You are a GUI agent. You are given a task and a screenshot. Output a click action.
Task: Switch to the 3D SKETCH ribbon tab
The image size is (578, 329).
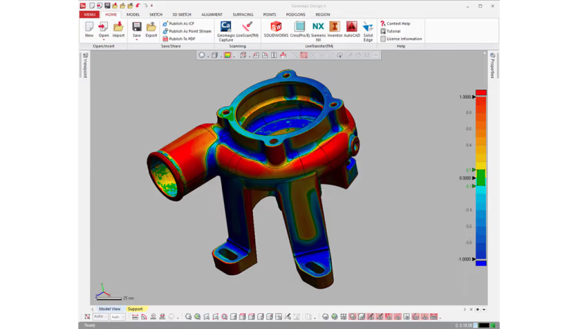182,14
